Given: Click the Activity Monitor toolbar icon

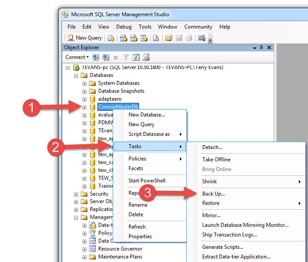Looking at the screenshot, I should click(x=201, y=38).
